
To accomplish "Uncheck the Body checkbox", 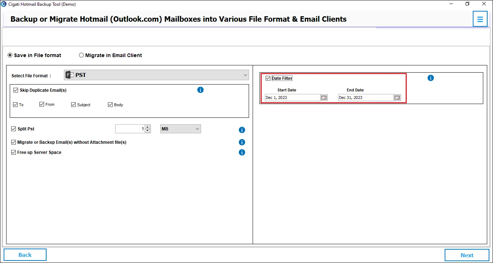I will [110, 105].
